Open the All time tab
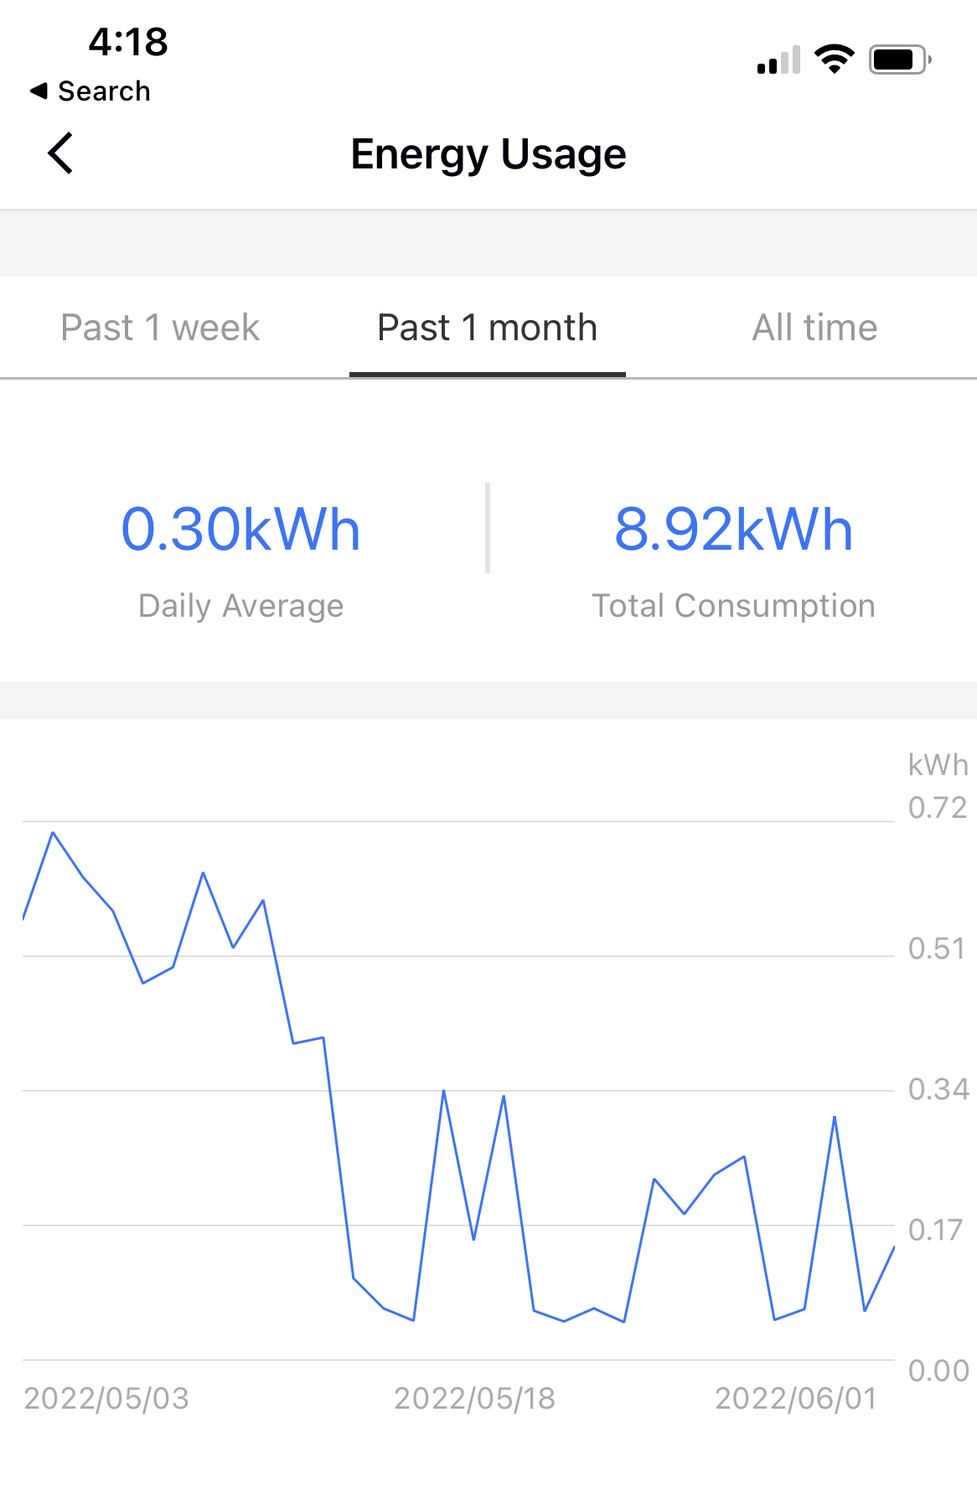Screen dimensions: 977x1495 814,328
